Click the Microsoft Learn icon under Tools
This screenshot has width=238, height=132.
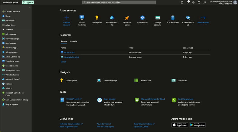coord(62,100)
